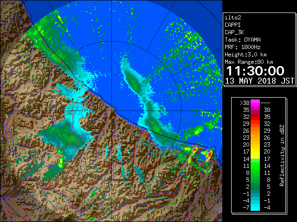Image resolution: width=297 pixels, height=222 pixels.
Task: Click the -4 label in legend right column
Action: point(267,208)
